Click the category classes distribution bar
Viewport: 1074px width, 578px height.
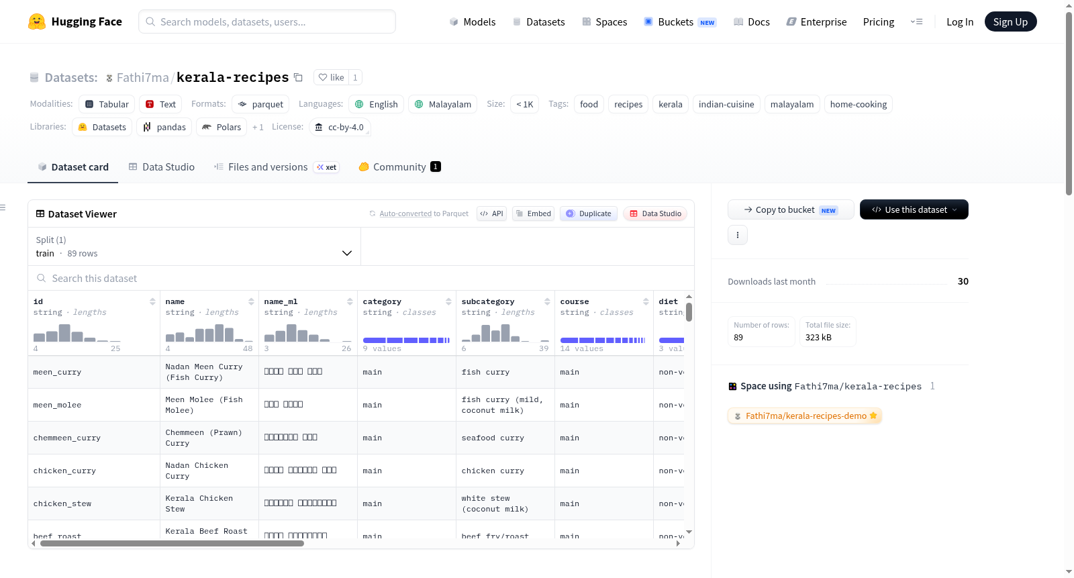(x=406, y=340)
